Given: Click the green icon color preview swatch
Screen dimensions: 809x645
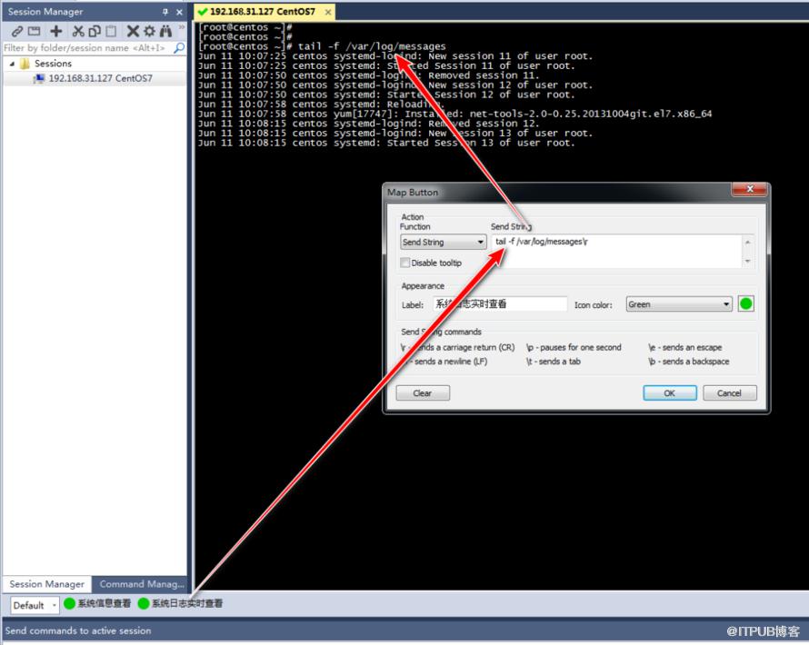Looking at the screenshot, I should [746, 303].
